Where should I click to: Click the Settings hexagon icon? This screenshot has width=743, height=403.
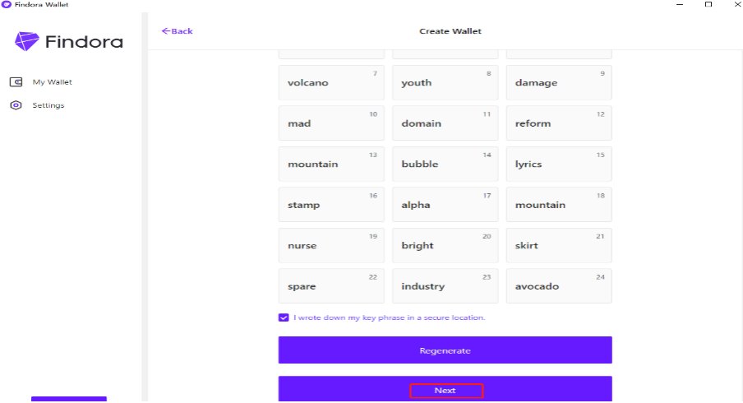point(16,105)
